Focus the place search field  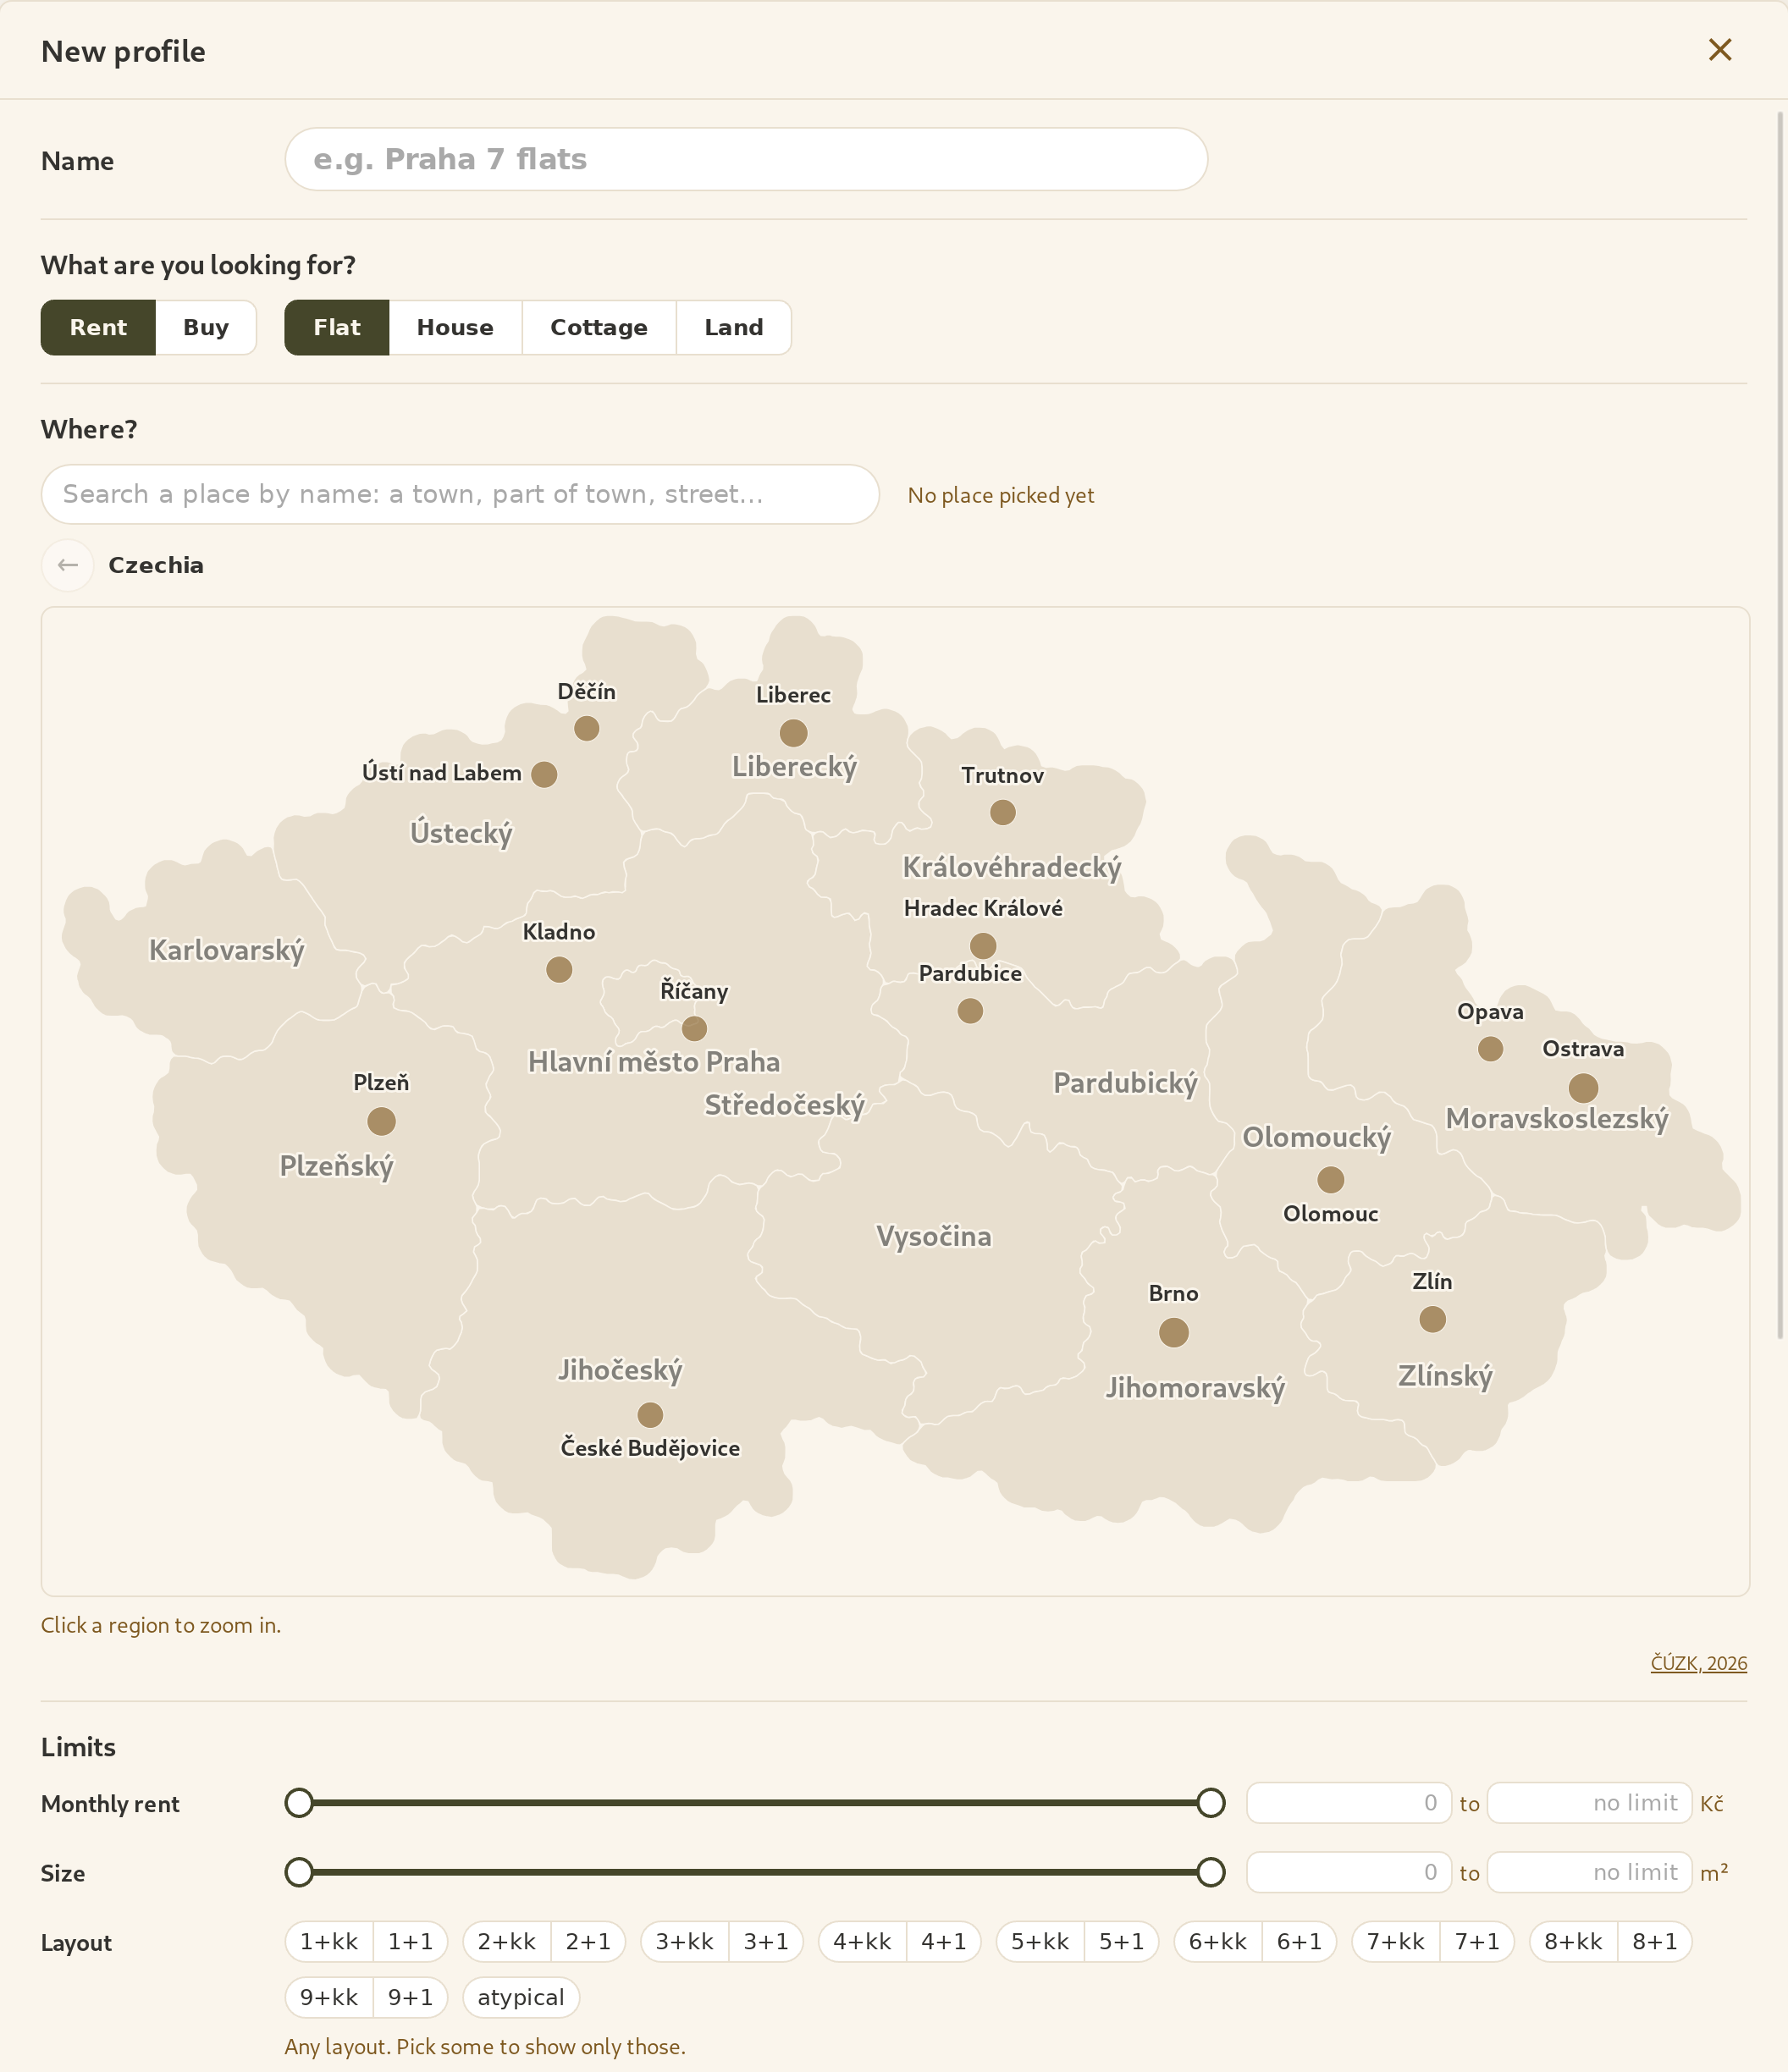pos(460,494)
